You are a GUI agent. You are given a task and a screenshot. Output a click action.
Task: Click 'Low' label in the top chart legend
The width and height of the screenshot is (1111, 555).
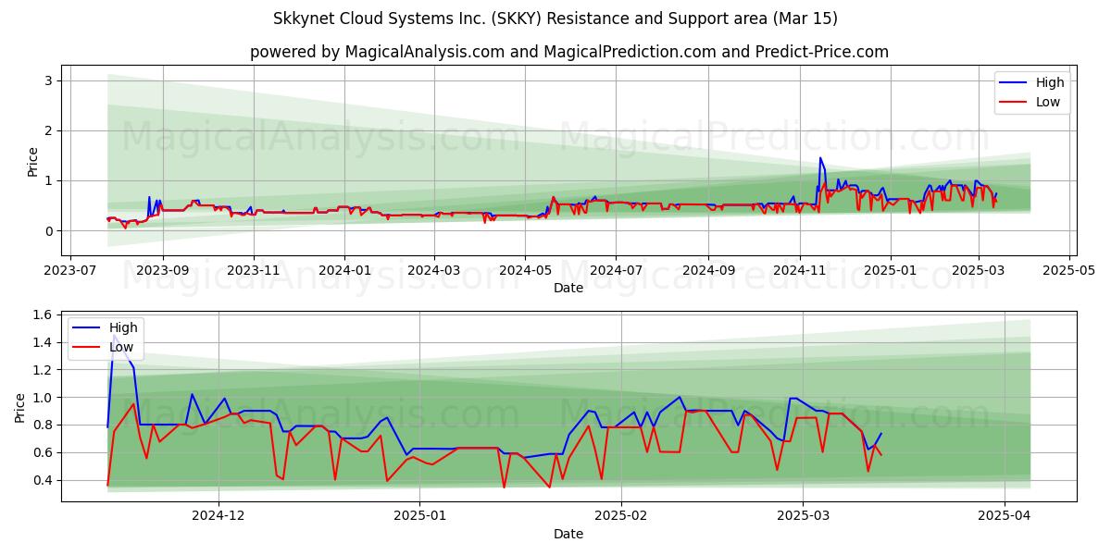[1048, 102]
